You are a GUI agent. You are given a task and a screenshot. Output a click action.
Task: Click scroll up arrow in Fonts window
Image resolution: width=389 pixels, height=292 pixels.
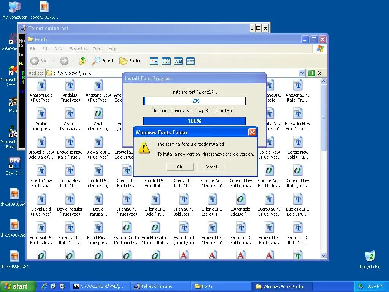click(x=323, y=81)
